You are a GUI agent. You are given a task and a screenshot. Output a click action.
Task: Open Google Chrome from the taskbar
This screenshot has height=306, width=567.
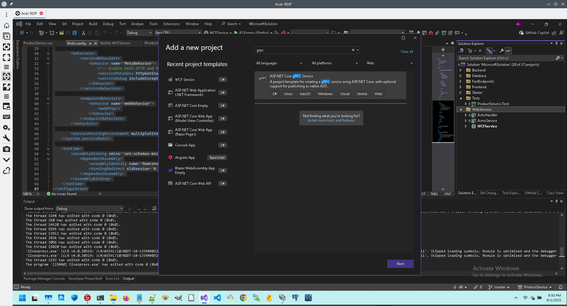[243, 298]
